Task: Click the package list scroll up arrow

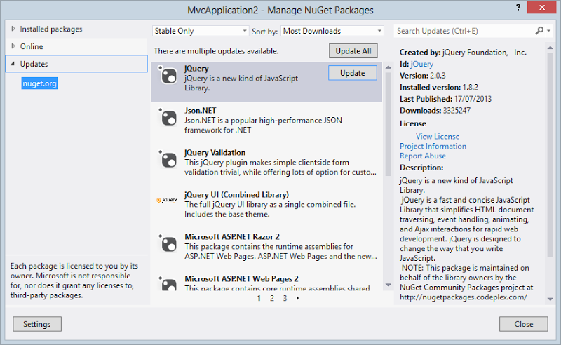Action: (x=388, y=67)
